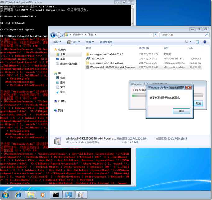
Task: Click the search magnifier icon
Action: (x=207, y=35)
